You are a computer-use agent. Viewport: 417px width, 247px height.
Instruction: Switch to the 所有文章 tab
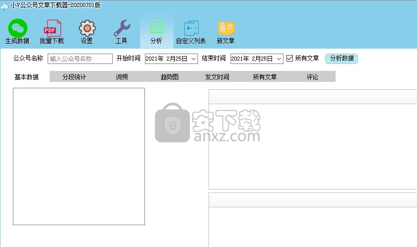(x=265, y=77)
